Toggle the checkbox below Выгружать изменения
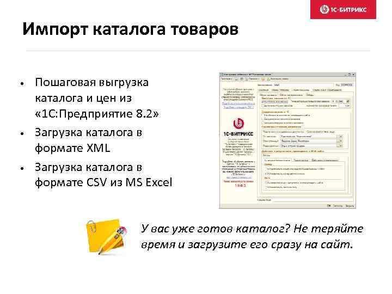The image size is (392, 294). coord(263,106)
